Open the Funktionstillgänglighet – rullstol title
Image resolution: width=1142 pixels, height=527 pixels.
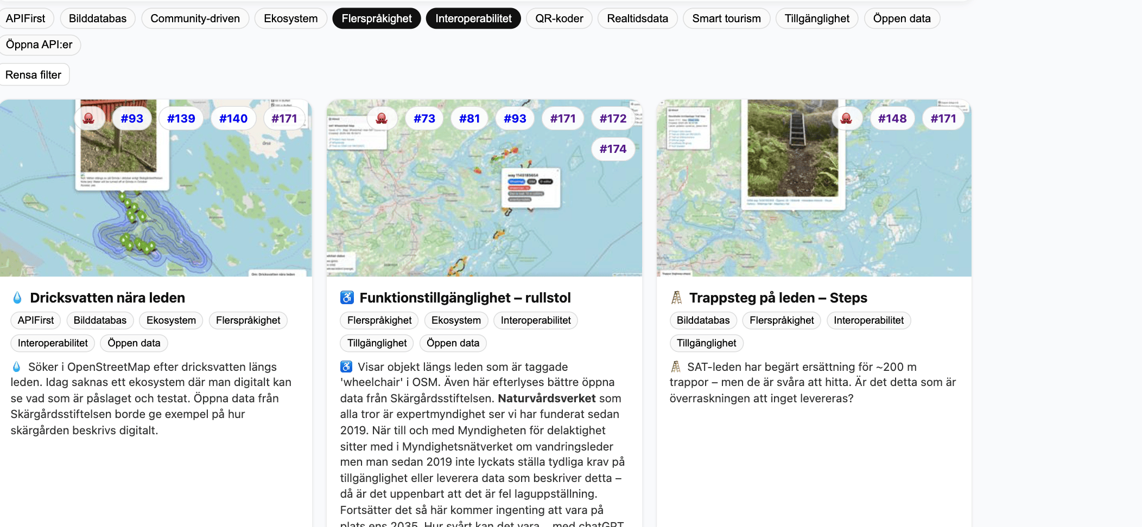[x=465, y=298]
